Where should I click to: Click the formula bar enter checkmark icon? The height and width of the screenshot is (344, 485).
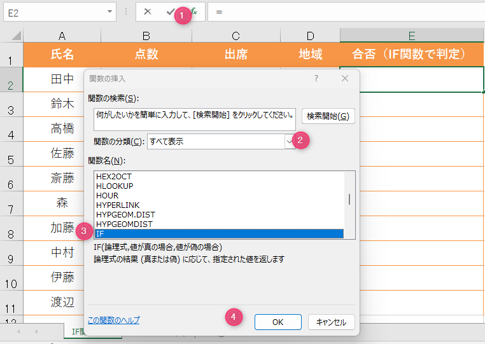(x=170, y=12)
